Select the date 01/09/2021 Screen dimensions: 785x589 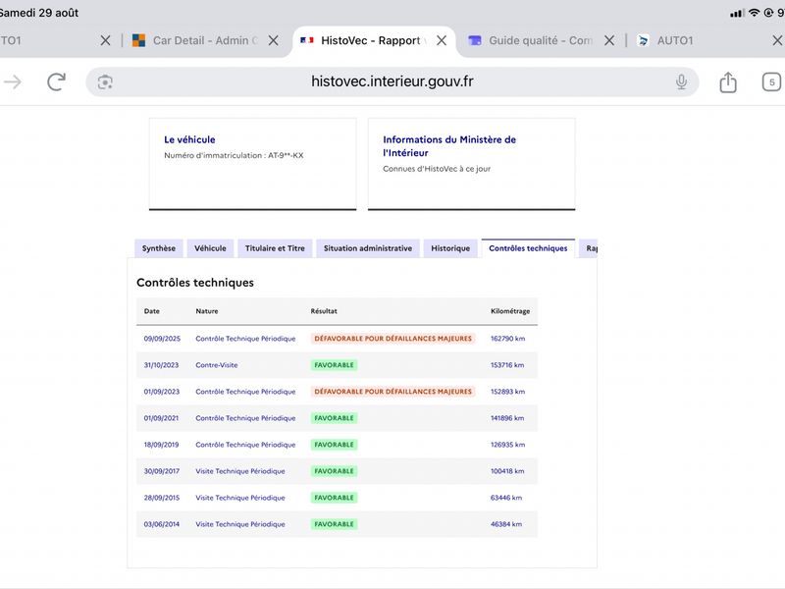161,418
